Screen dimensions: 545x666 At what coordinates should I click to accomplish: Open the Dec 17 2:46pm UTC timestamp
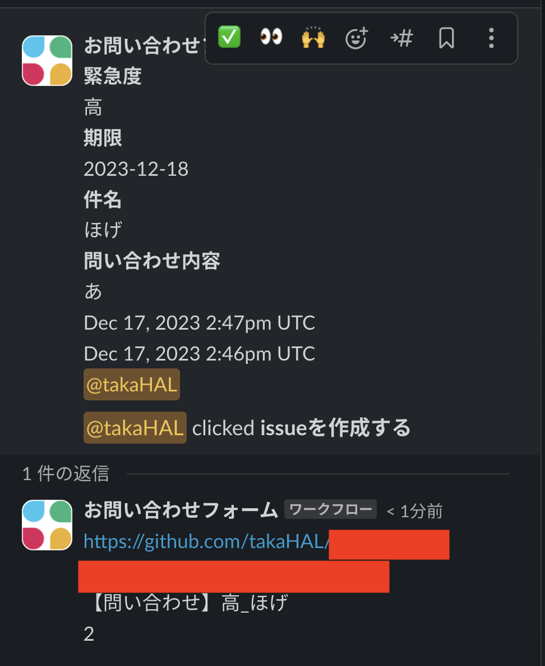click(x=199, y=353)
